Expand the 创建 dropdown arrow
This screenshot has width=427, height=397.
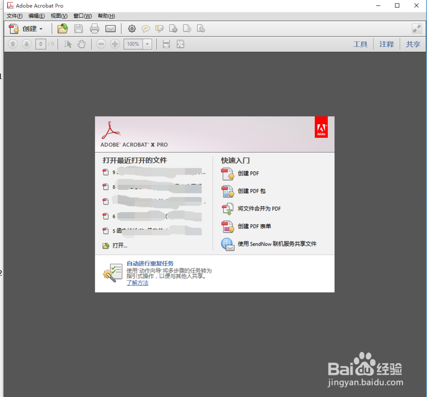[x=41, y=29]
